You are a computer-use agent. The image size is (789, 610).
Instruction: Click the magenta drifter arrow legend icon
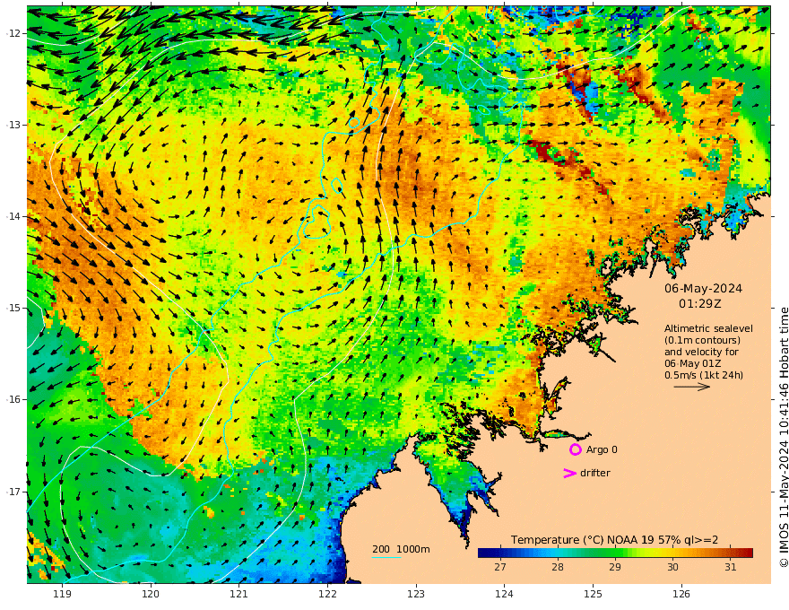tap(569, 473)
